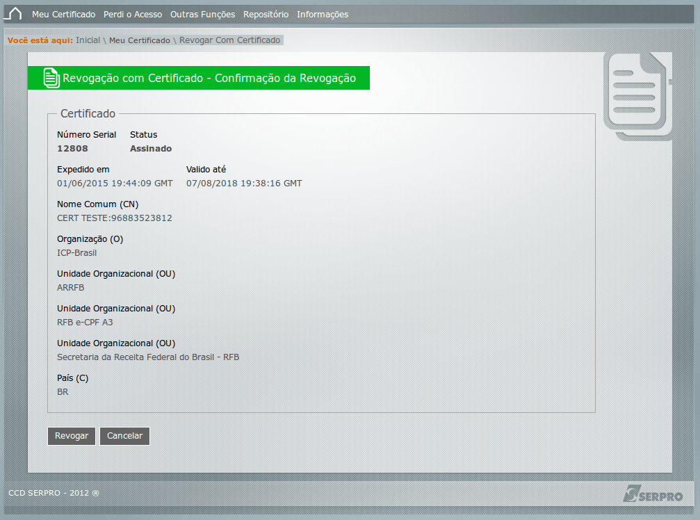Image resolution: width=700 pixels, height=520 pixels.
Task: Click the SERPRO logo in footer
Action: point(653,494)
